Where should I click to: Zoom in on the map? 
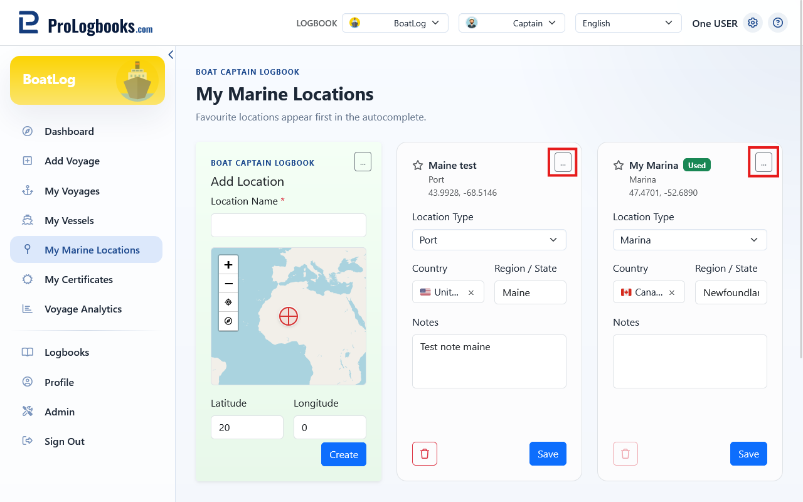pyautogui.click(x=228, y=265)
